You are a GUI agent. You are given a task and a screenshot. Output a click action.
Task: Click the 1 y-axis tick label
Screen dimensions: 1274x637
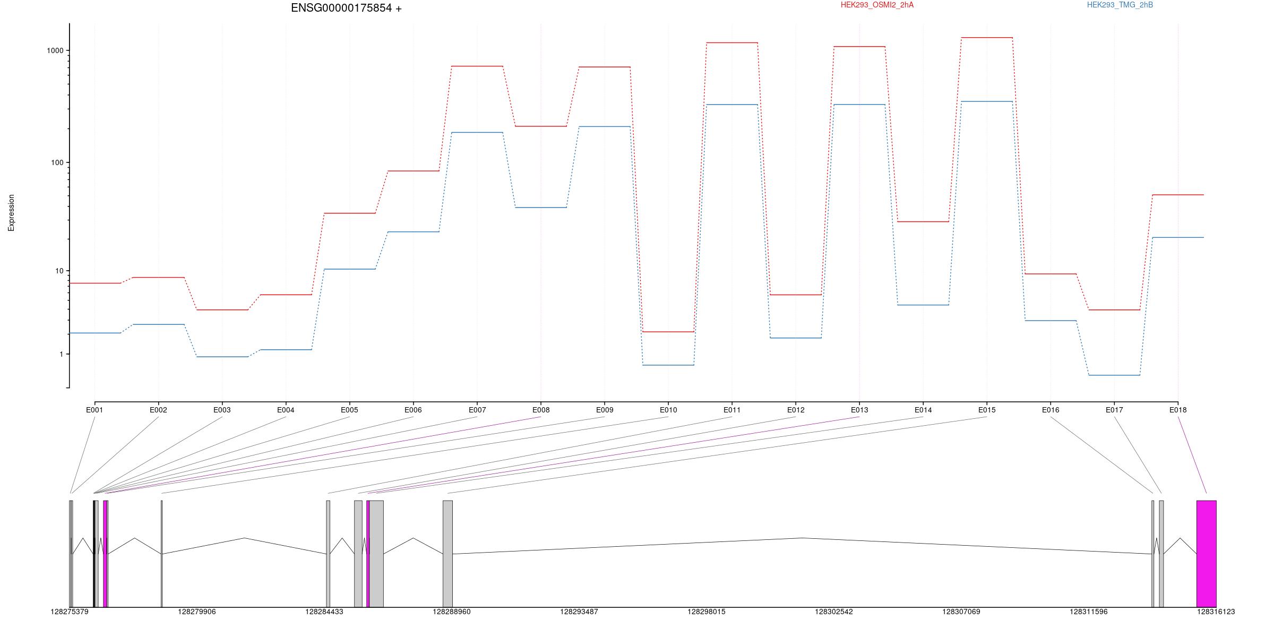[61, 354]
